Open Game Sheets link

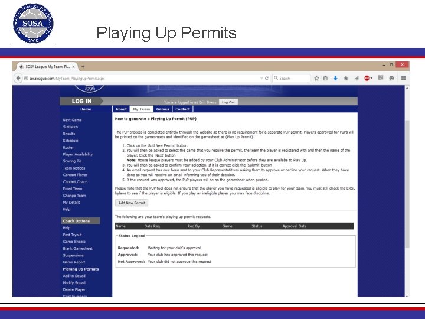pyautogui.click(x=74, y=242)
